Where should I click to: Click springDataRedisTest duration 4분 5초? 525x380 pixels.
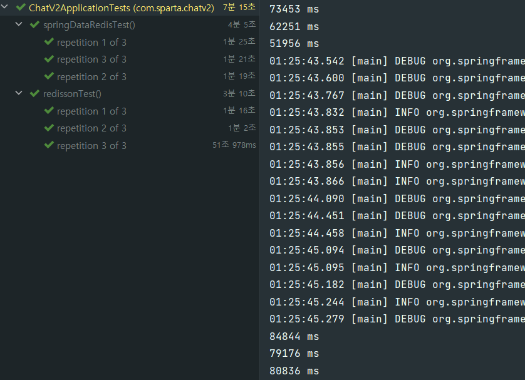[x=242, y=24]
